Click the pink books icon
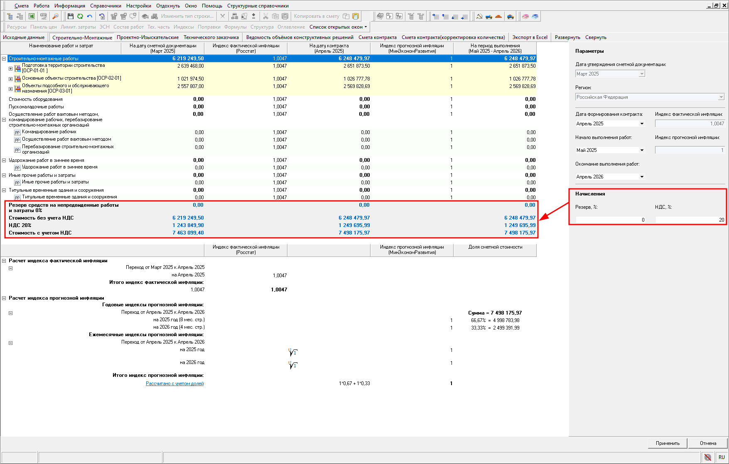729x464 pixels. 525,16
